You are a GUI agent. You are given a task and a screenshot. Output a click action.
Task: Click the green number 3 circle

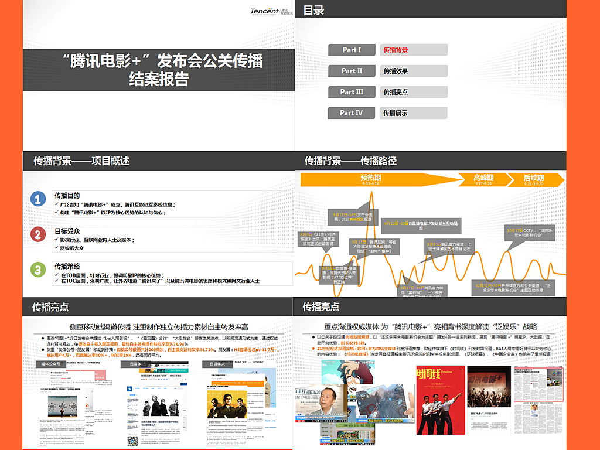38,270
